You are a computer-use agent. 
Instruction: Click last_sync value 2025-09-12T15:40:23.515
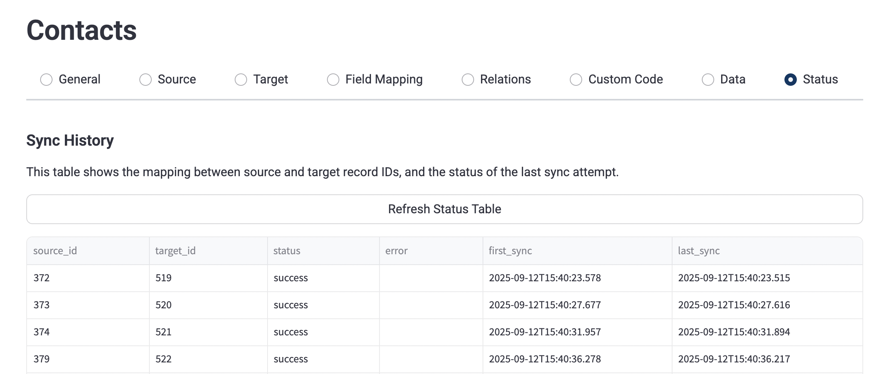pyautogui.click(x=767, y=278)
